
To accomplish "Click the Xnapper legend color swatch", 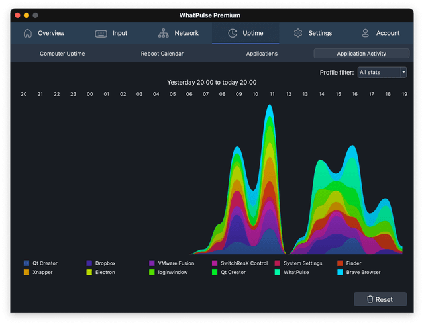I will coord(26,272).
